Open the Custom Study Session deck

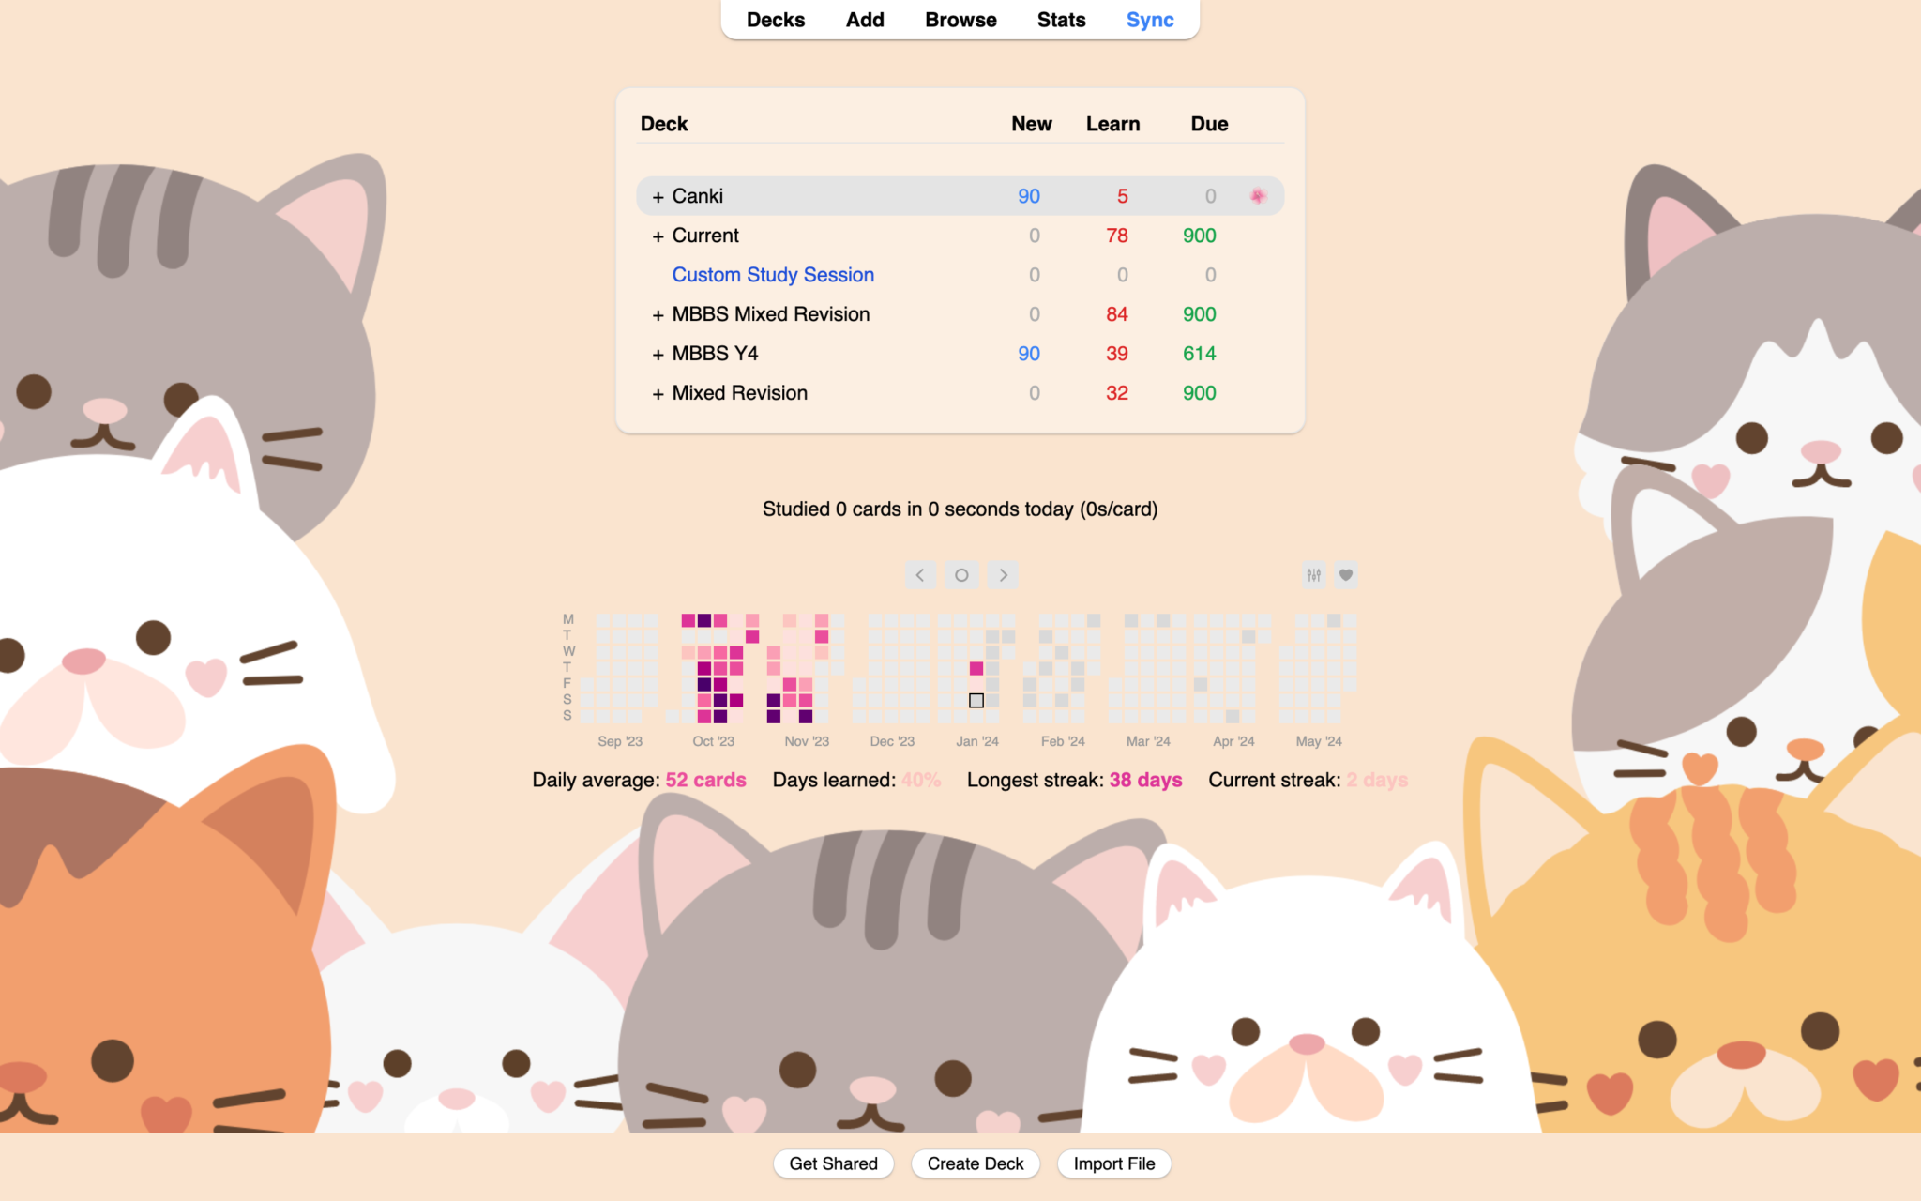[x=773, y=274]
